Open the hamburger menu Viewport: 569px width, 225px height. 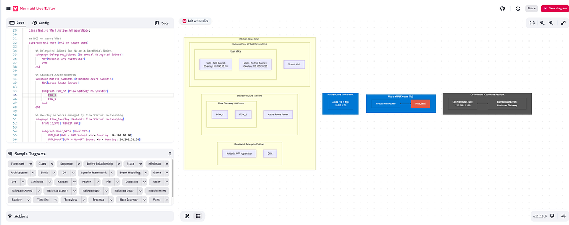click(x=8, y=8)
